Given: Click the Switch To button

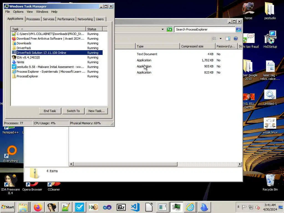Looking at the screenshot, I should click(73, 111).
